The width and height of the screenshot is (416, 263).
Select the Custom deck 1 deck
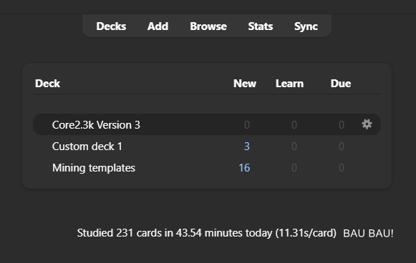(x=87, y=147)
